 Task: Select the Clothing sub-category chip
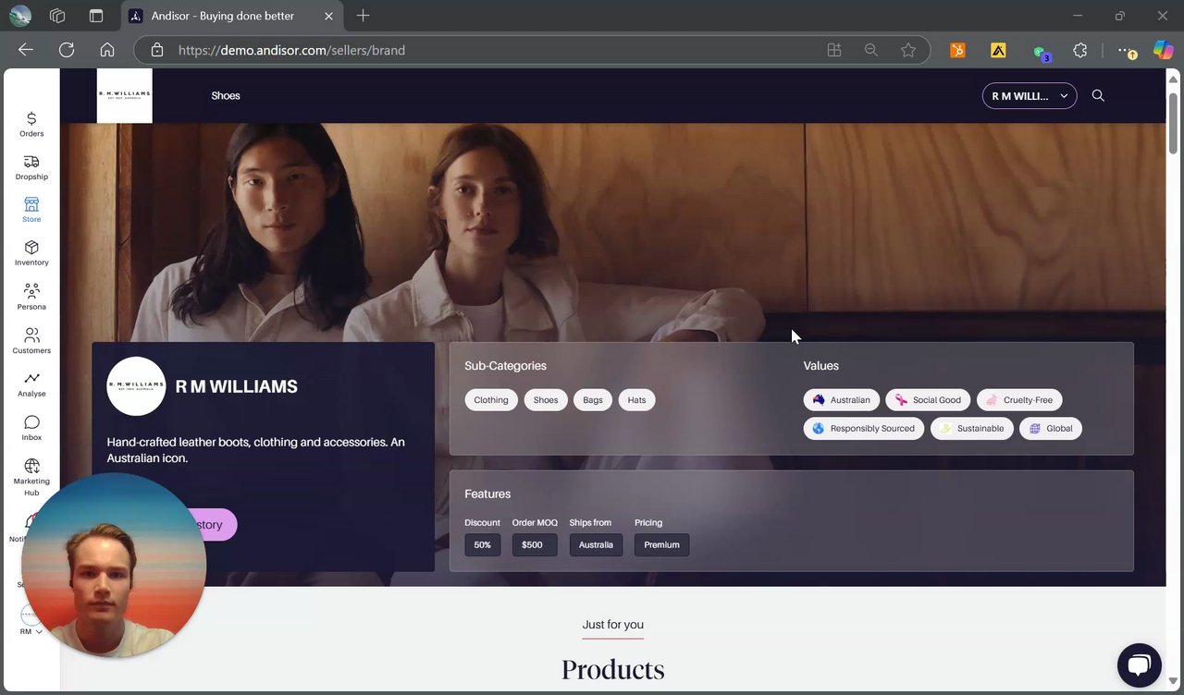(491, 400)
